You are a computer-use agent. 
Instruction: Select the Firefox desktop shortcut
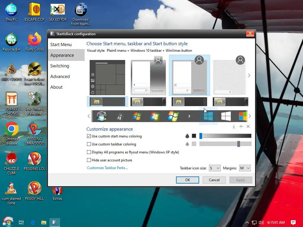pos(34,42)
